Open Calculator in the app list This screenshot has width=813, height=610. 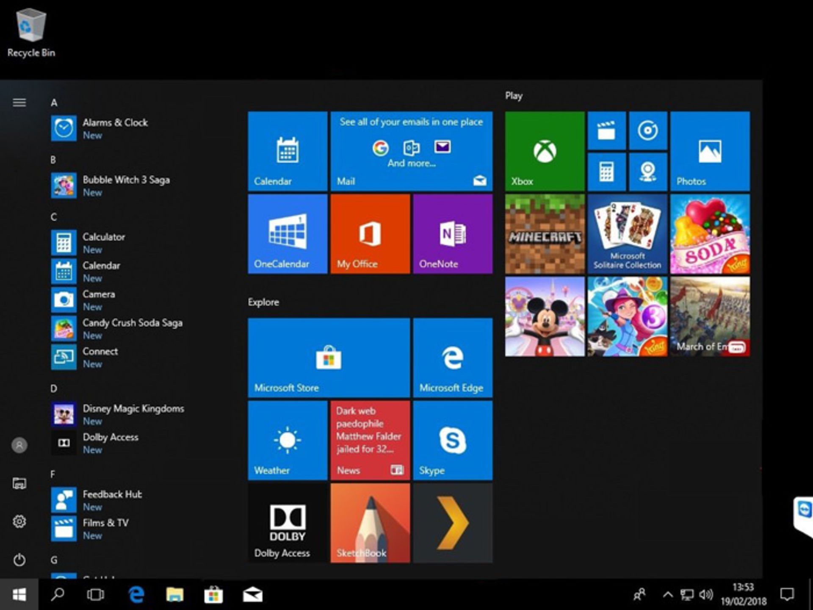[x=140, y=243]
